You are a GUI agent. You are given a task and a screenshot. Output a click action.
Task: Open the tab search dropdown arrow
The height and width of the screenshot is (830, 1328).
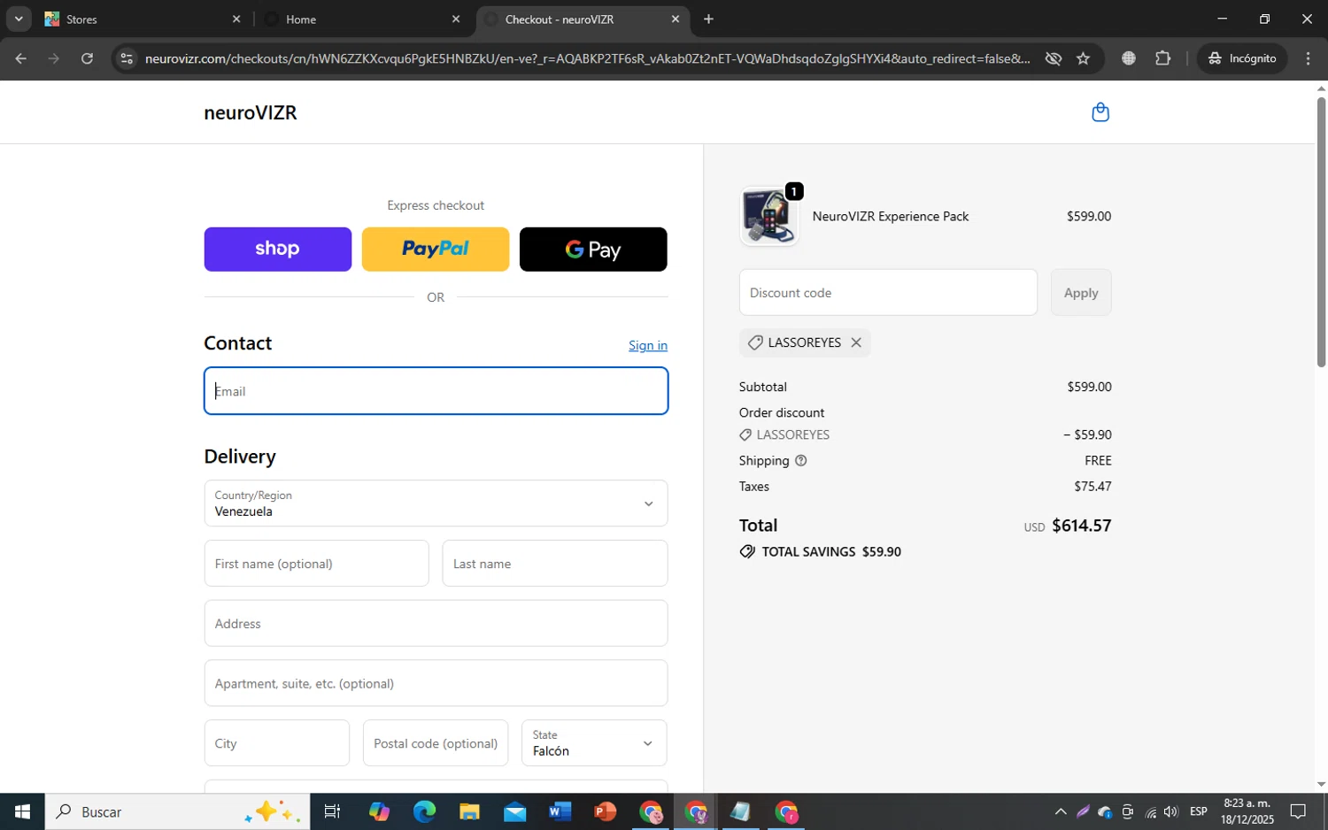click(19, 19)
